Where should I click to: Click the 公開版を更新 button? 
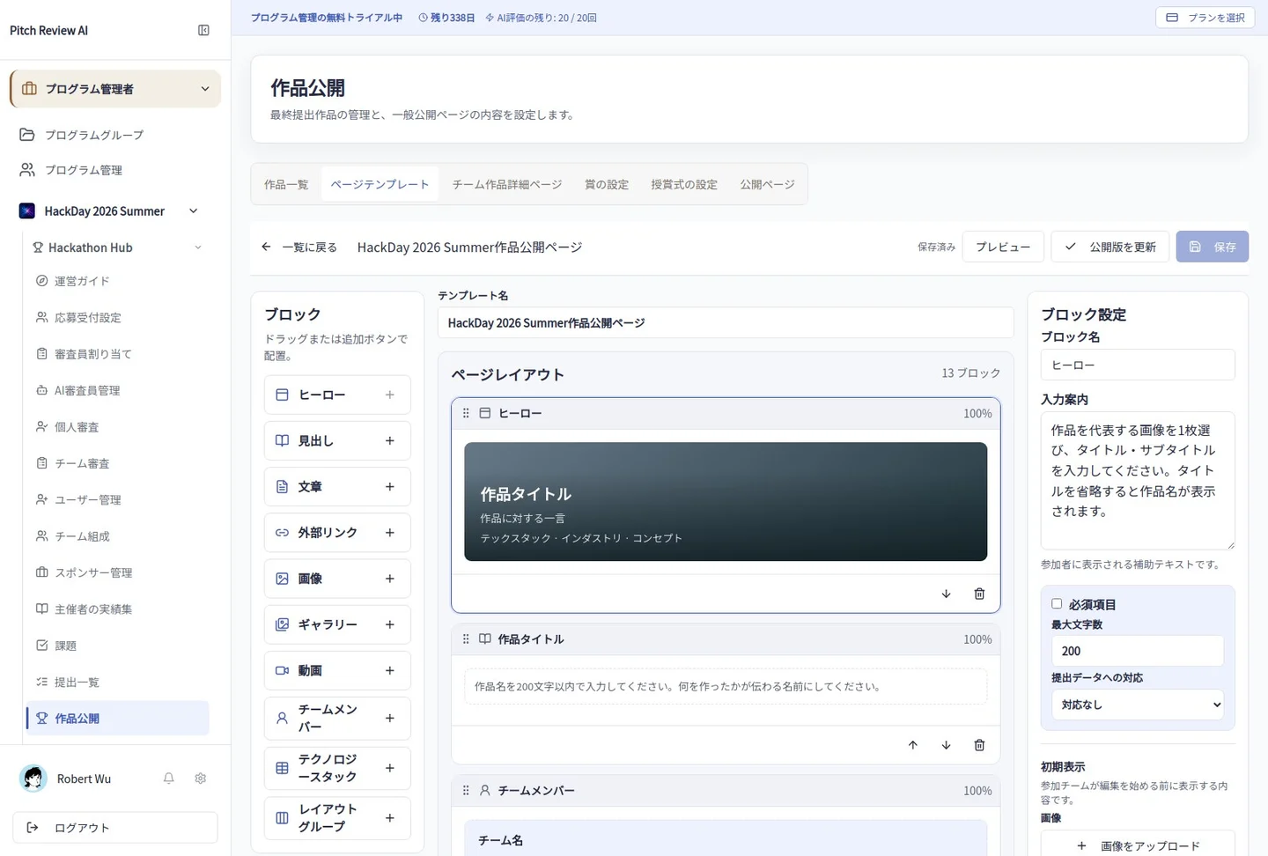1110,247
